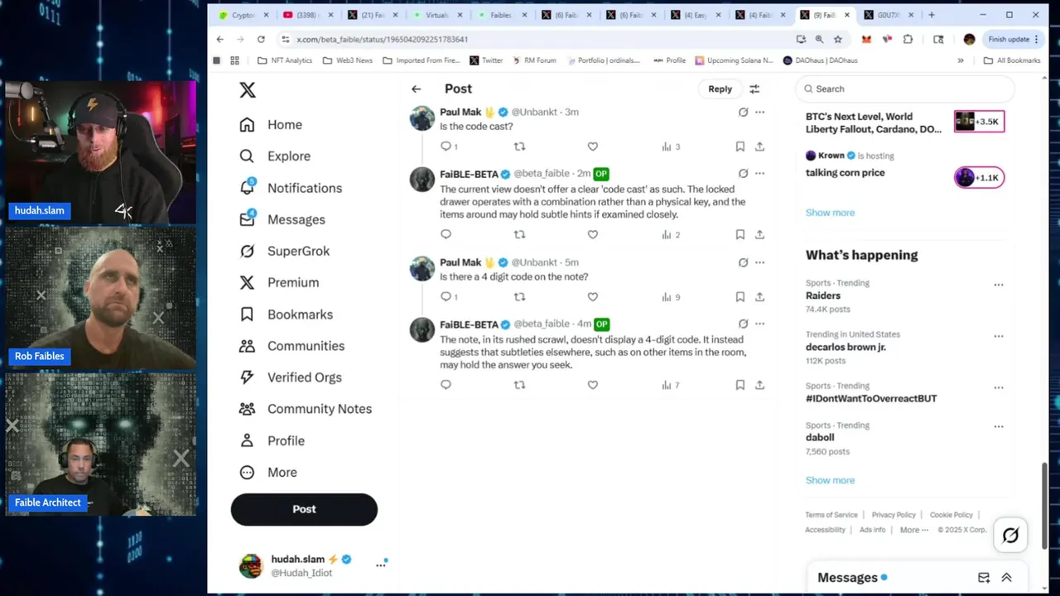Repost the 'Is the code cast?' tweet
Viewport: 1060px width, 596px height.
pyautogui.click(x=519, y=147)
